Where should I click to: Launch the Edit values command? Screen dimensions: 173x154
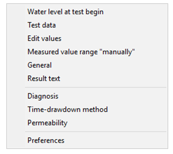[44, 39]
